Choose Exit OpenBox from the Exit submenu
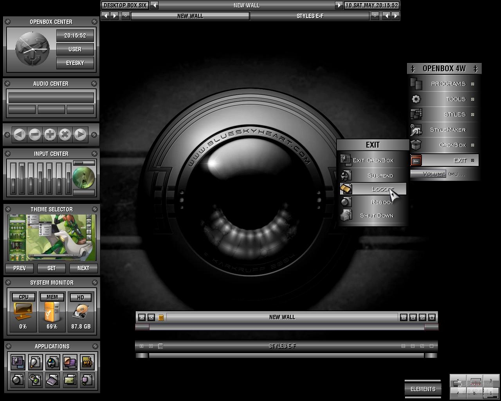This screenshot has width=501, height=401. [x=373, y=160]
